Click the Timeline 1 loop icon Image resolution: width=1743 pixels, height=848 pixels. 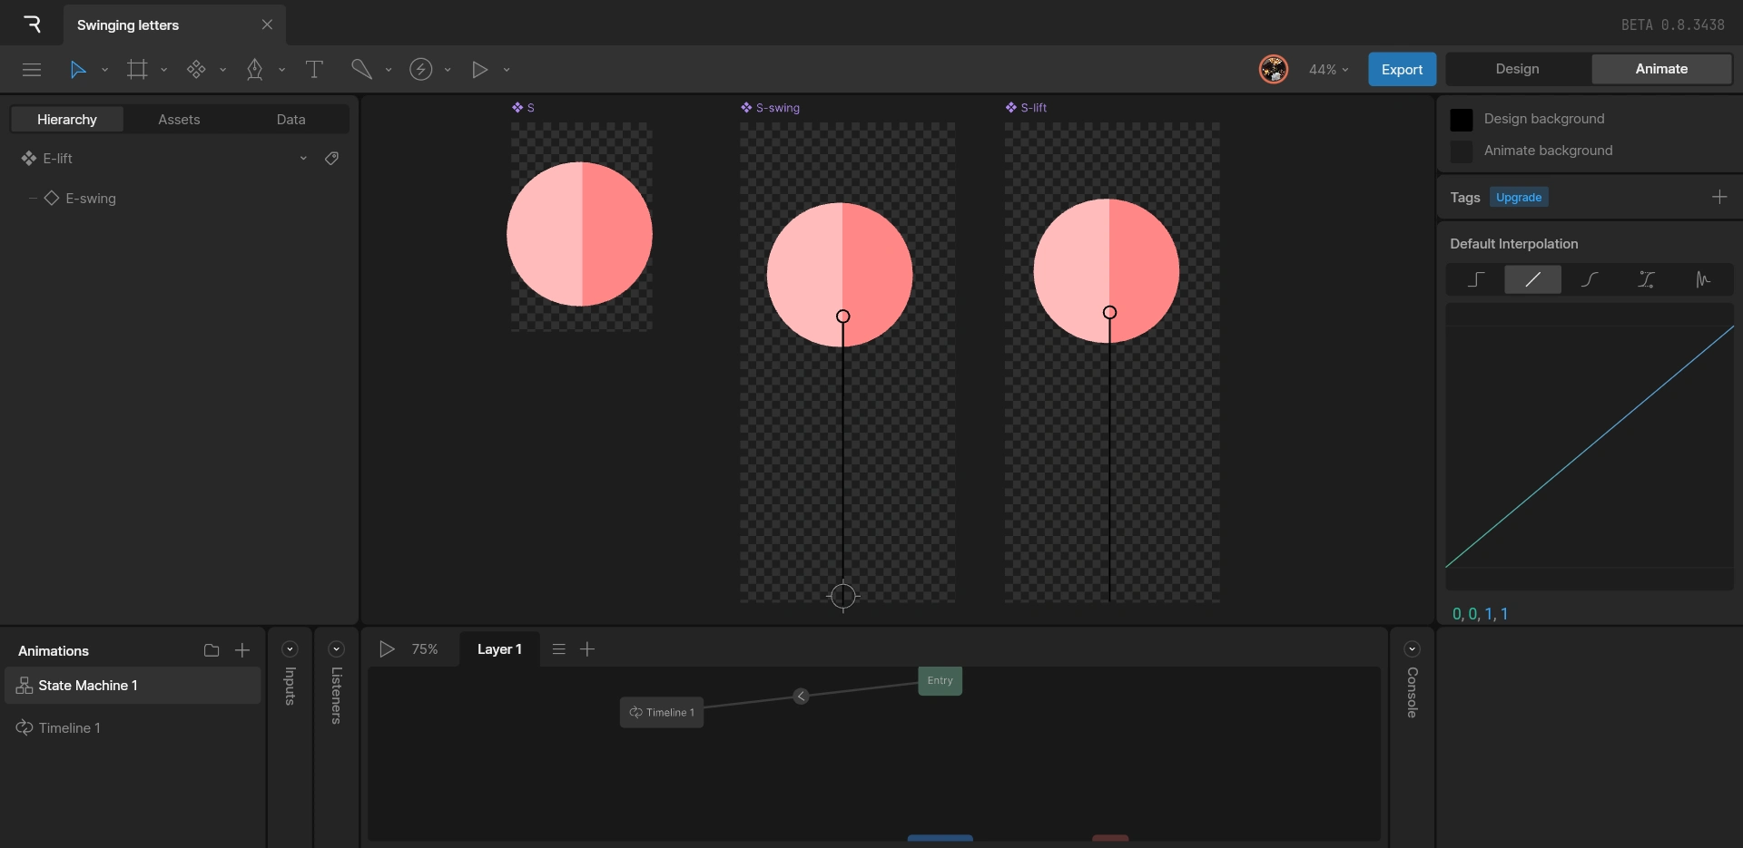tap(25, 728)
